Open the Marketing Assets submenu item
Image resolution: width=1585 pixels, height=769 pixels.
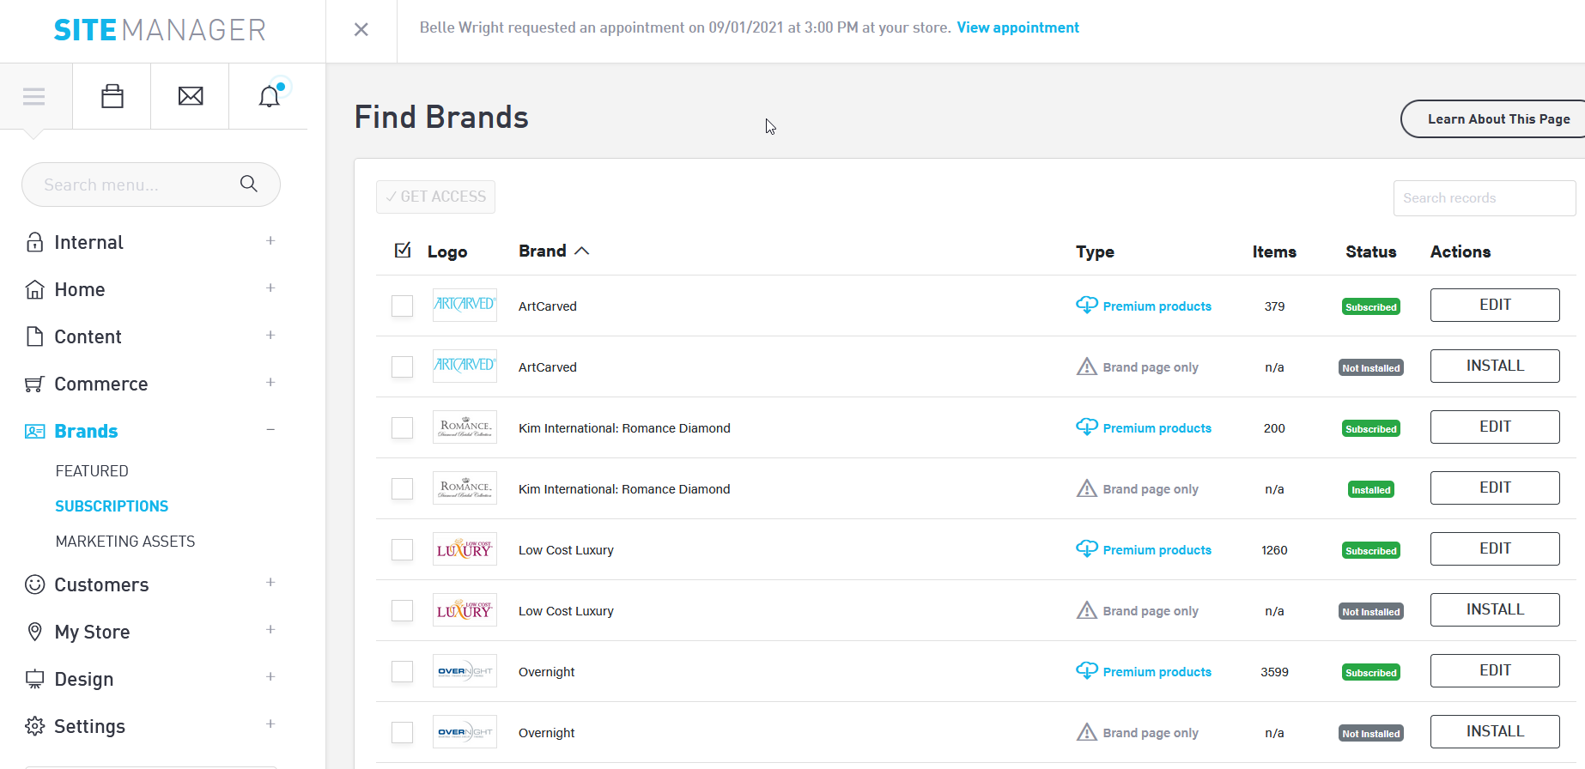(x=125, y=542)
